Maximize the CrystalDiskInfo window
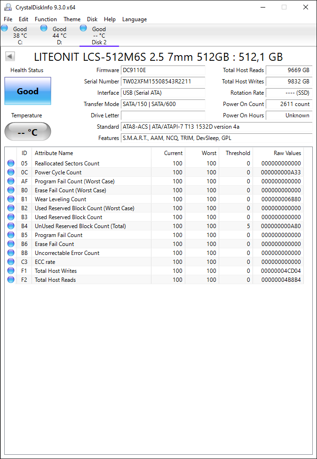Viewport: 317px width, 459px height. coord(284,8)
